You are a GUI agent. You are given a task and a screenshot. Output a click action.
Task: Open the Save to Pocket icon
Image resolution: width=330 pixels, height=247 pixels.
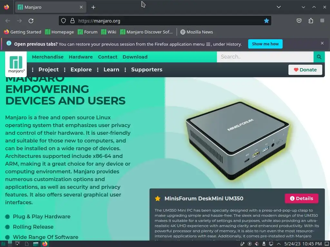pyautogui.click(x=299, y=21)
